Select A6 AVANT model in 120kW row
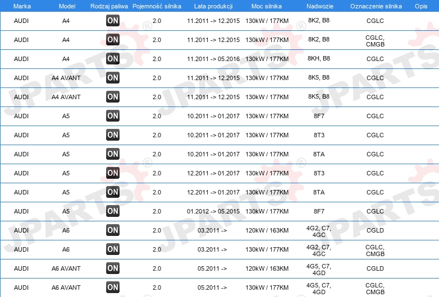The height and width of the screenshot is (297, 439). point(66,268)
